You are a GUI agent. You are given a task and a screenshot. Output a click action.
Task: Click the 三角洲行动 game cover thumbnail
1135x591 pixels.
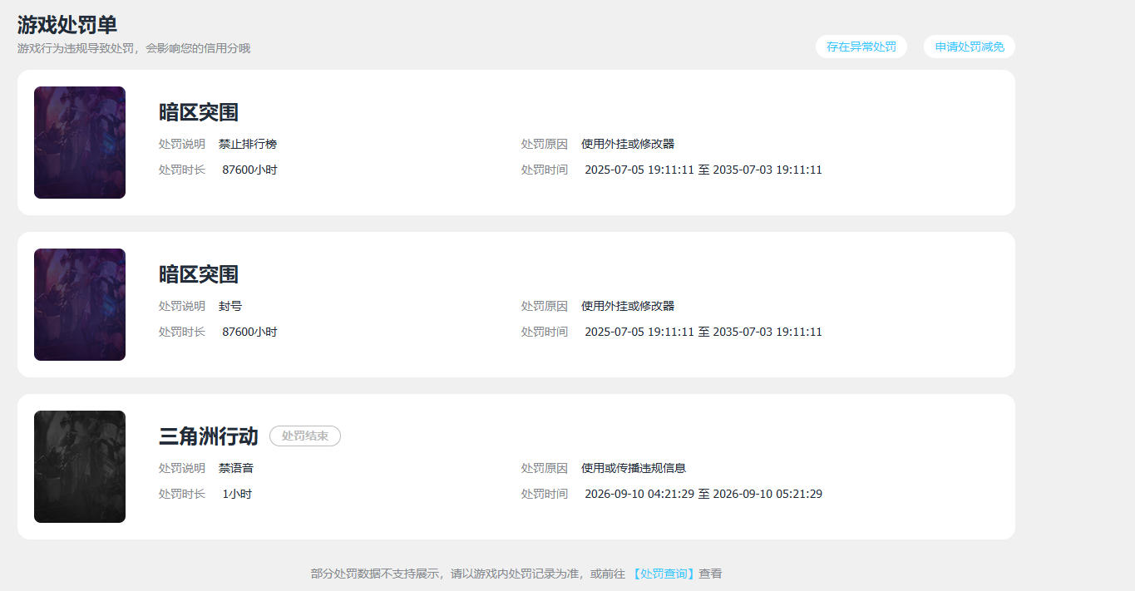point(80,467)
